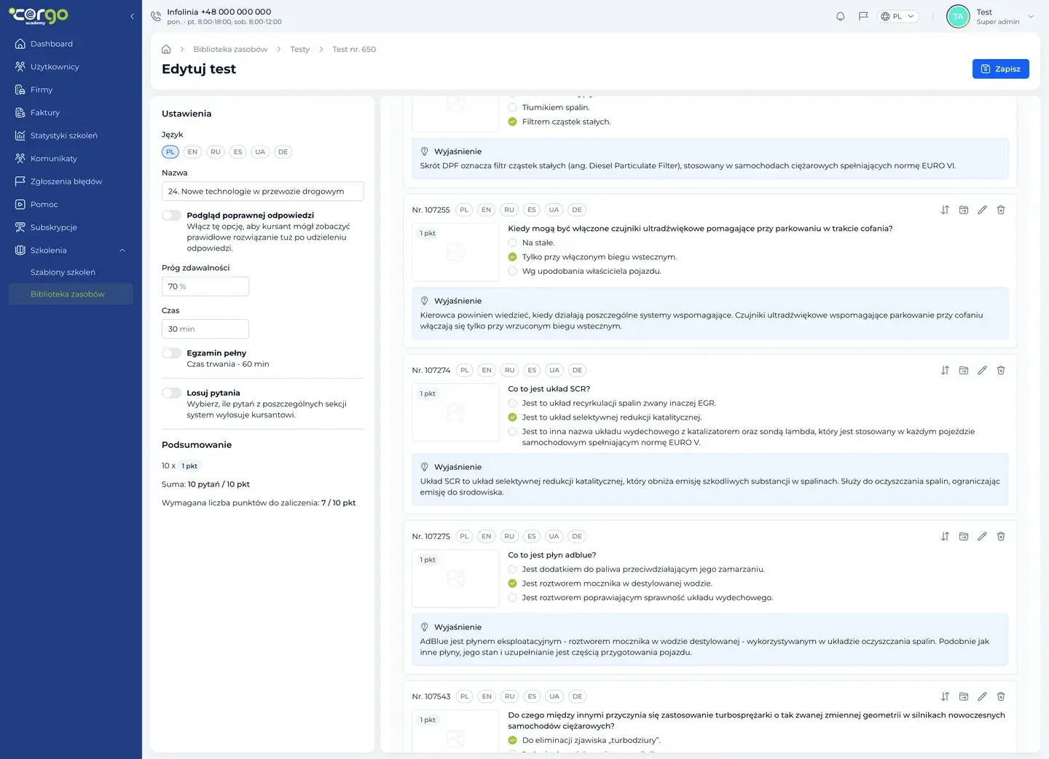
Task: Click the home breadcrumb icon
Action: 166,50
